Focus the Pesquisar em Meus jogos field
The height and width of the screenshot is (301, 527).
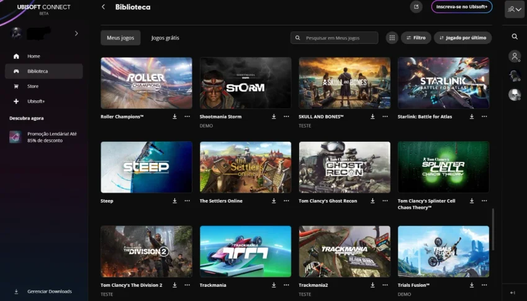point(335,38)
